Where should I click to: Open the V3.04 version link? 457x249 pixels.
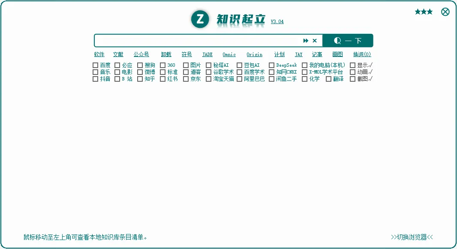277,21
